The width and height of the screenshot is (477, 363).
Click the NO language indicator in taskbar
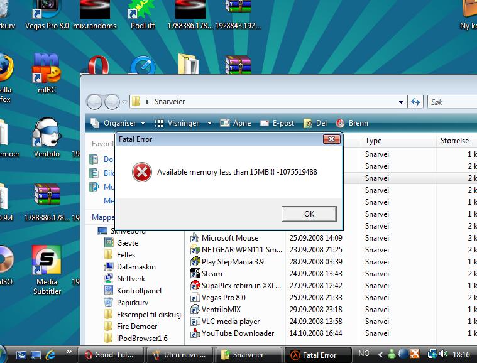pyautogui.click(x=363, y=354)
